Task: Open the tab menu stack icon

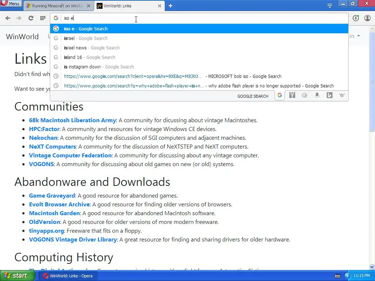Action: coord(330,6)
